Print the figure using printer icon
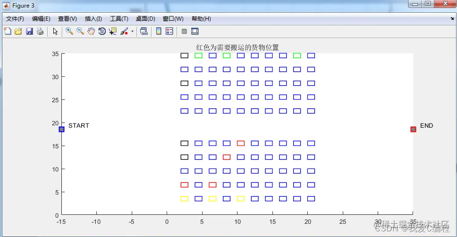 [40, 31]
